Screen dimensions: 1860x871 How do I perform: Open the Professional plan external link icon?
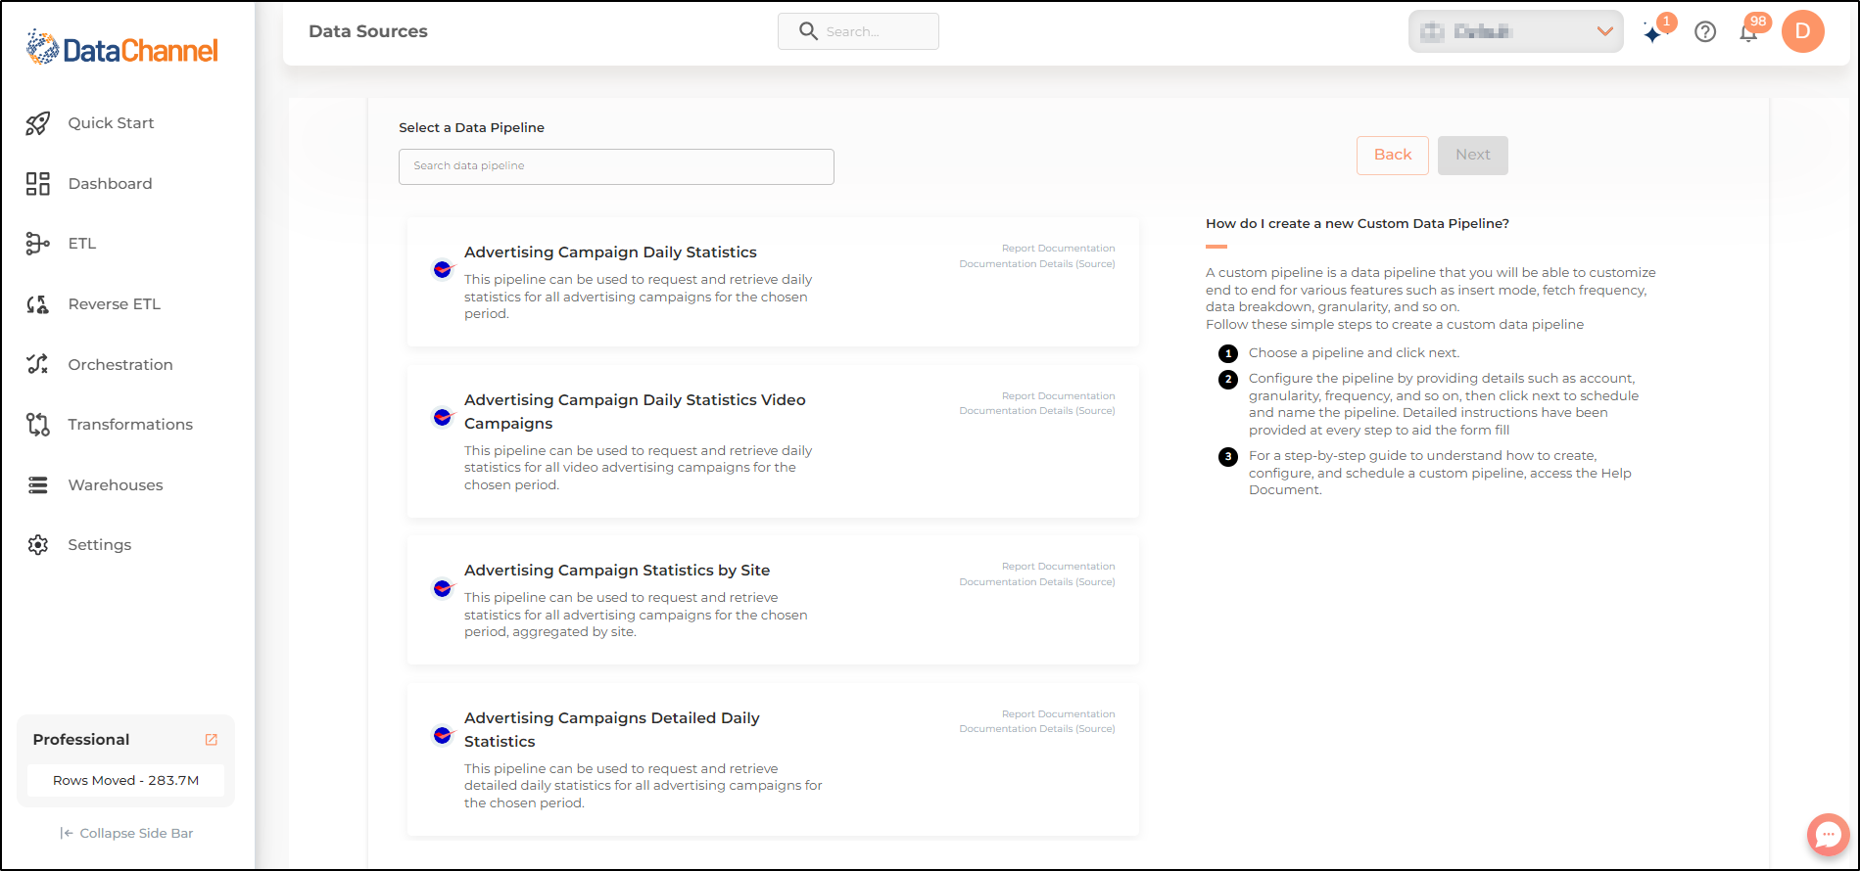tap(211, 740)
